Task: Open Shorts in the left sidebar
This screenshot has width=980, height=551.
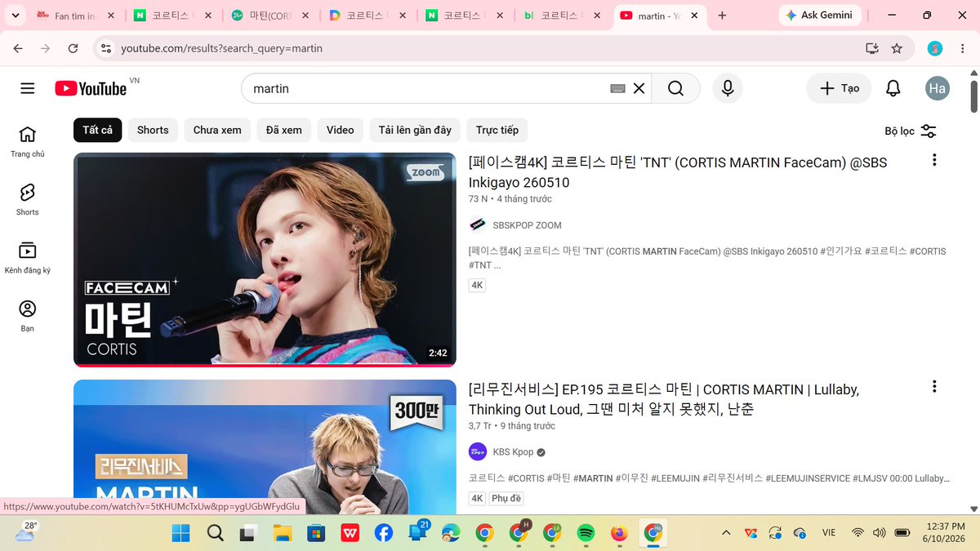Action: 28,200
